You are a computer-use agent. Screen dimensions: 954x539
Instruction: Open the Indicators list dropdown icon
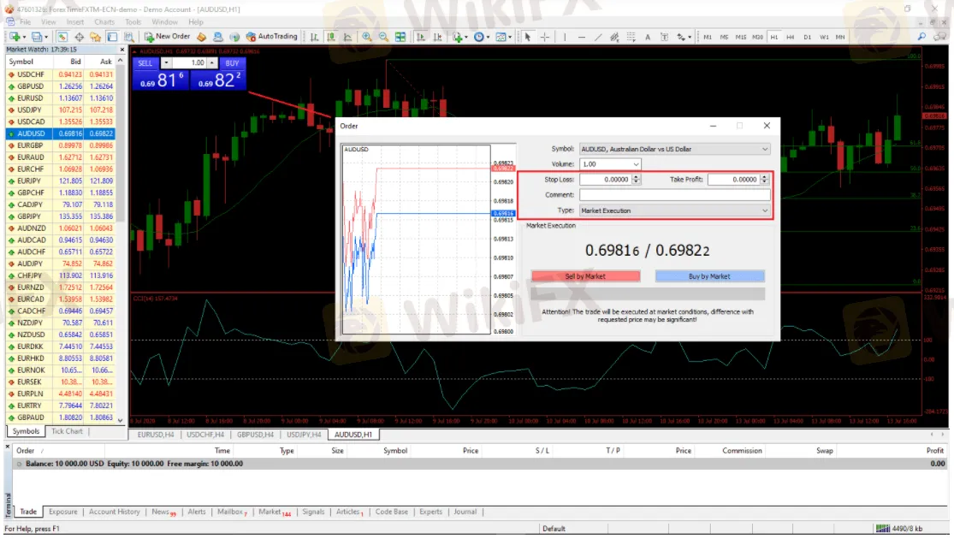(x=459, y=37)
